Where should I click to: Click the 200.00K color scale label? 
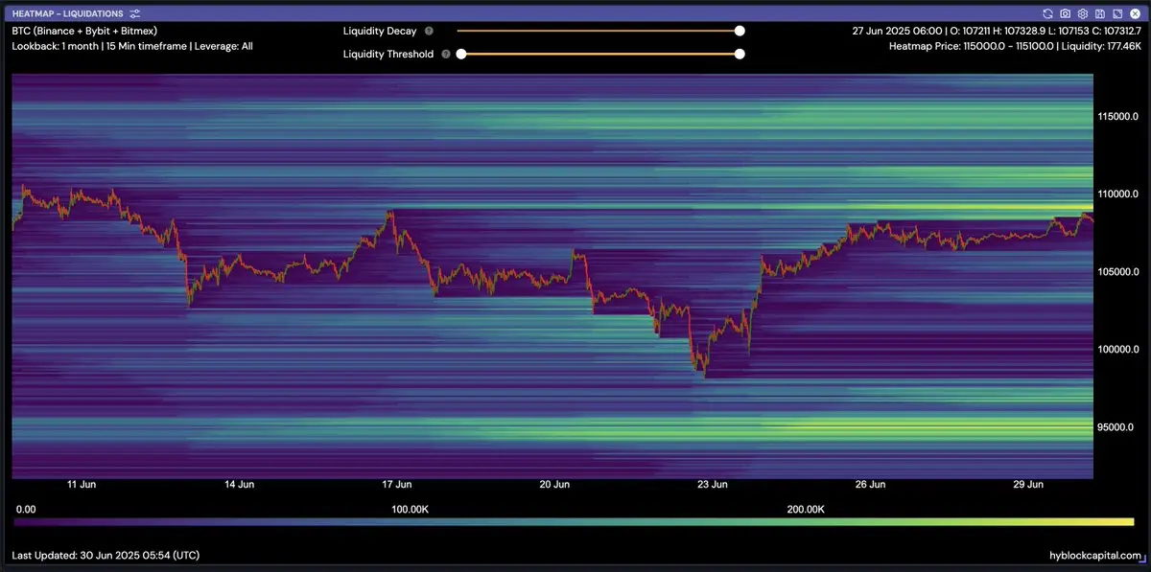click(806, 509)
